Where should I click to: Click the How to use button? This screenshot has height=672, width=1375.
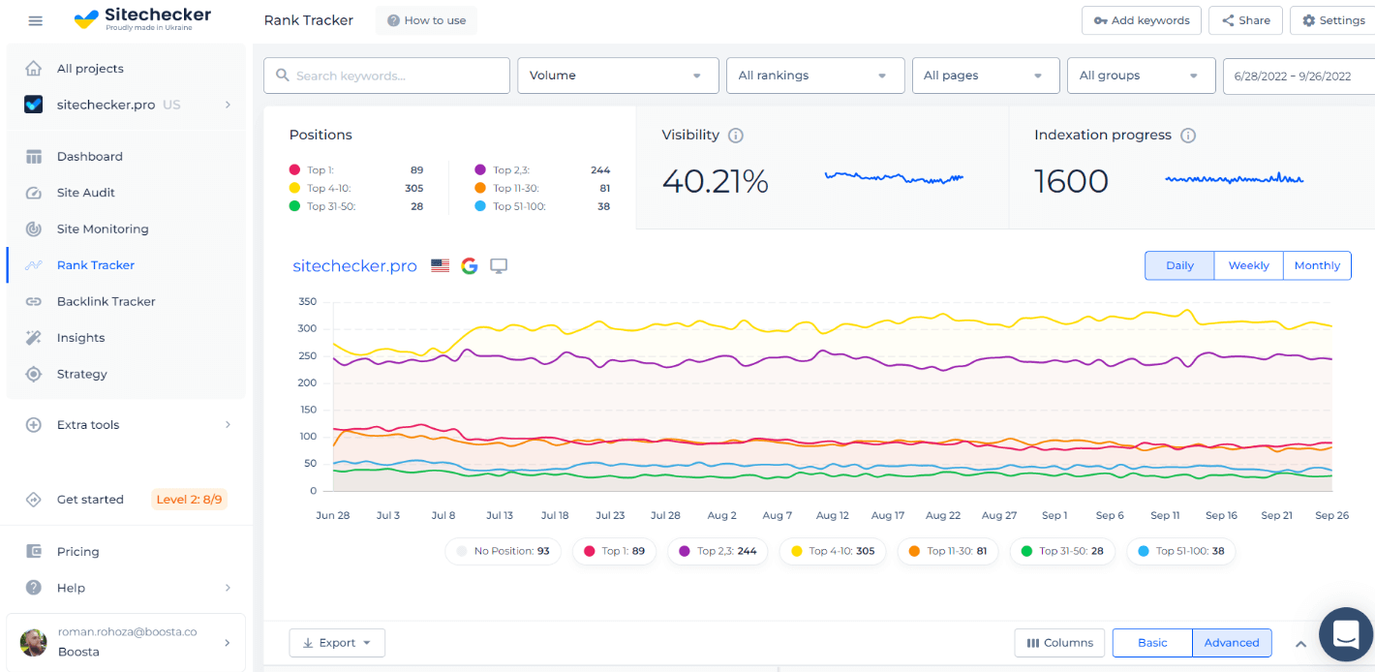(426, 20)
